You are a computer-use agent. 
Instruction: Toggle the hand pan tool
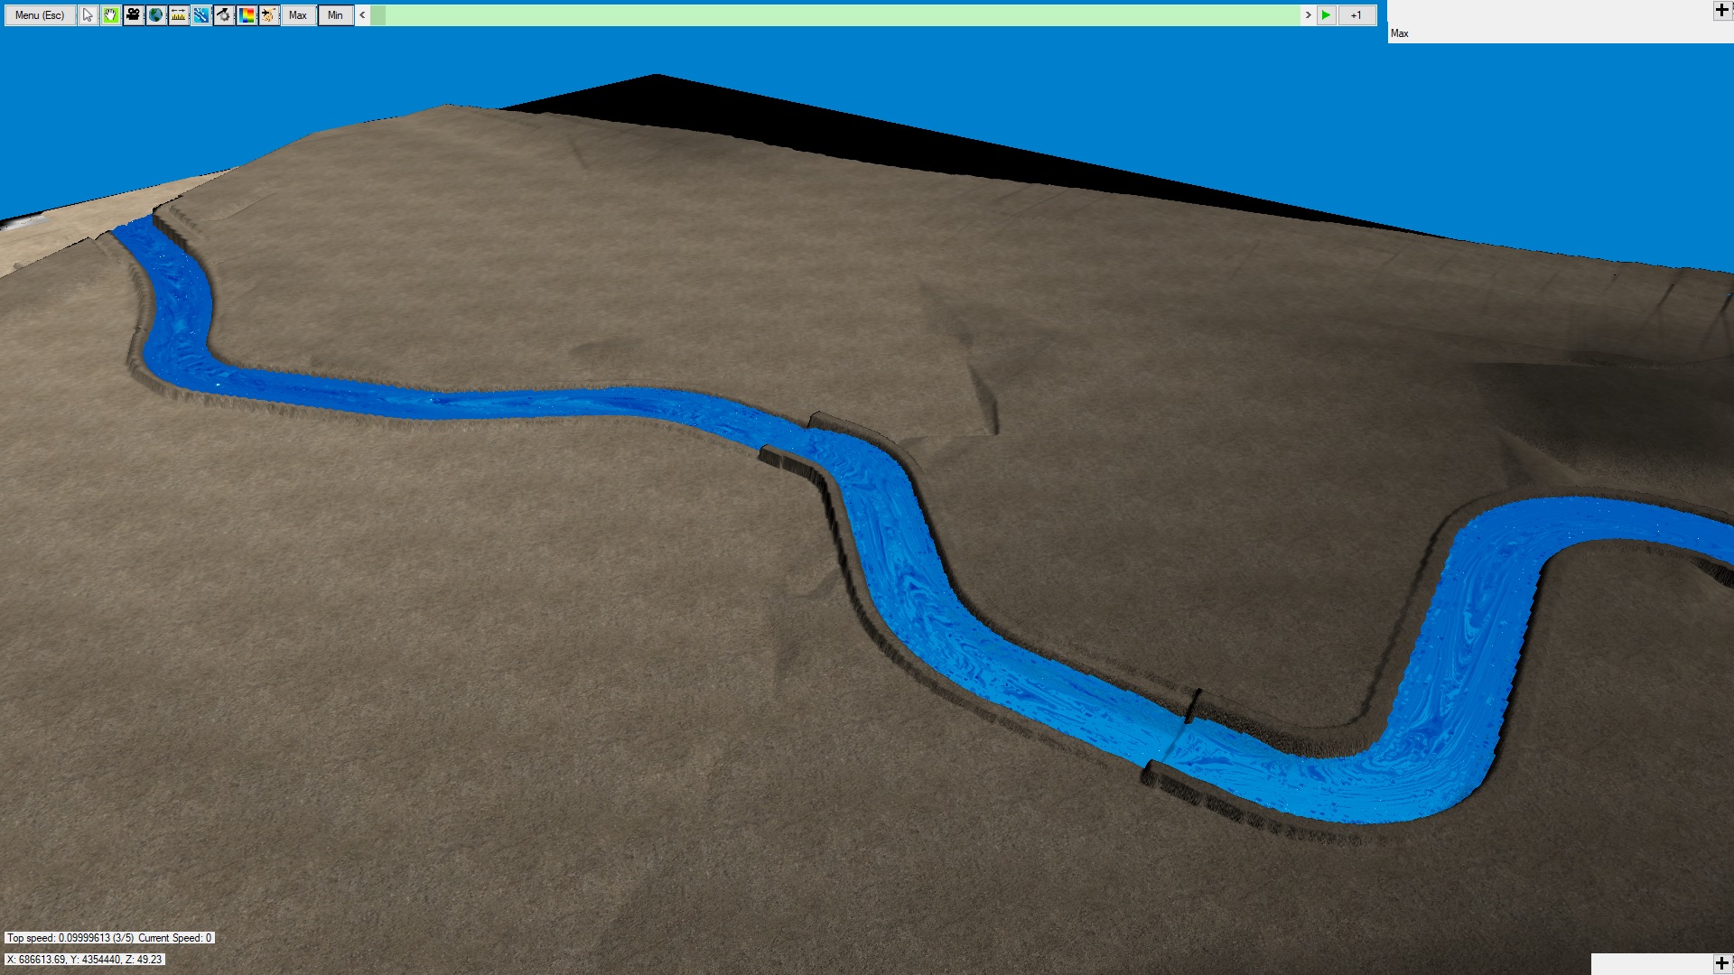coord(110,15)
